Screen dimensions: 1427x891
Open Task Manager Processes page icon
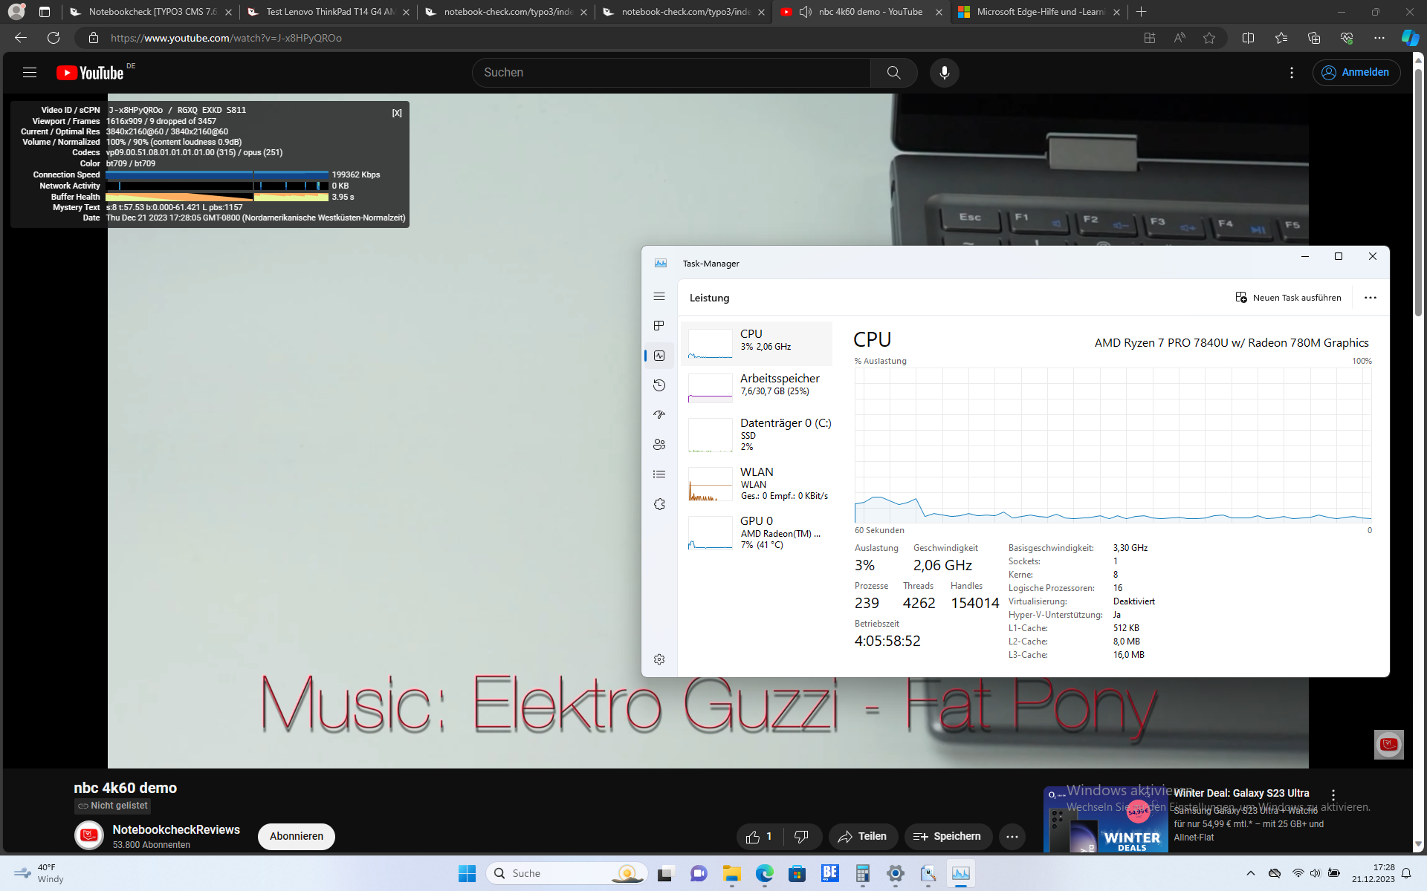pos(659,326)
